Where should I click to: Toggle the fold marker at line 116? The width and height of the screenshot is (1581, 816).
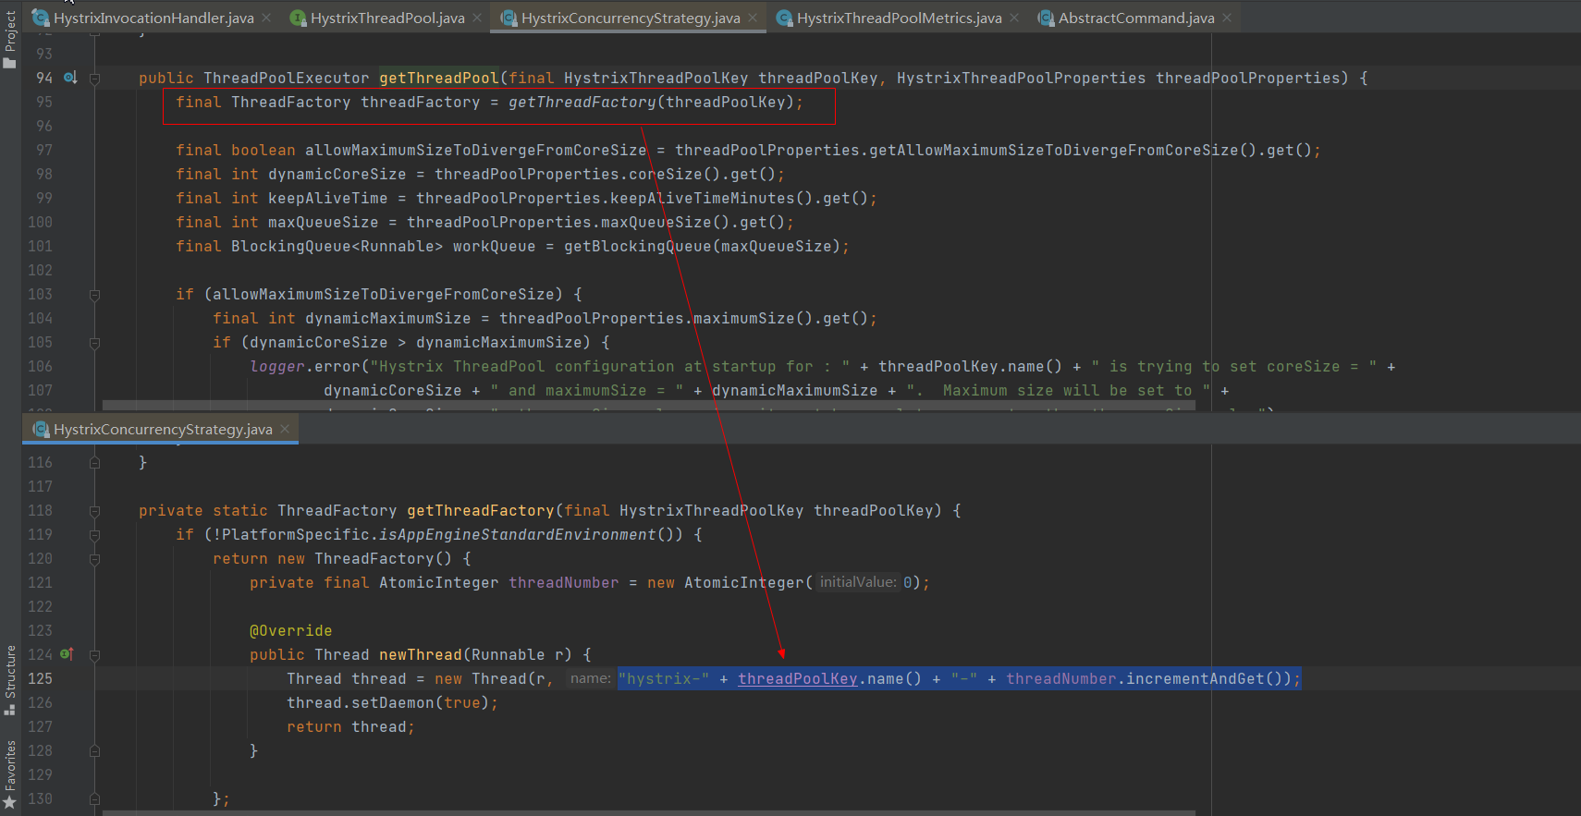94,462
